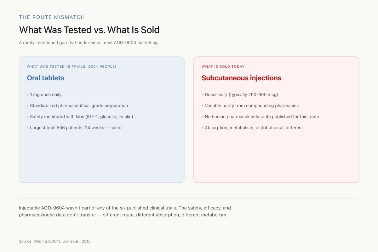Click the 'What Is Sold Today' label
The width and height of the screenshot is (378, 252).
click(x=223, y=66)
